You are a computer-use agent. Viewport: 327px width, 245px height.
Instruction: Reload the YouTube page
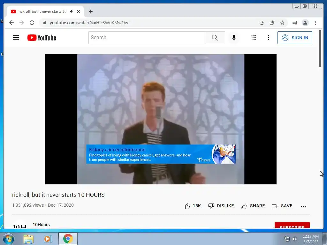32,23
